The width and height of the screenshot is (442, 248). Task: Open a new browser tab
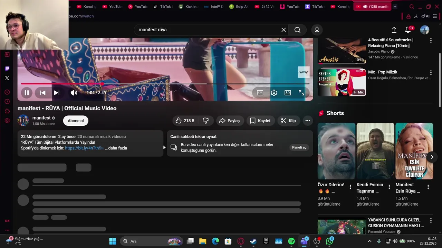click(x=395, y=7)
